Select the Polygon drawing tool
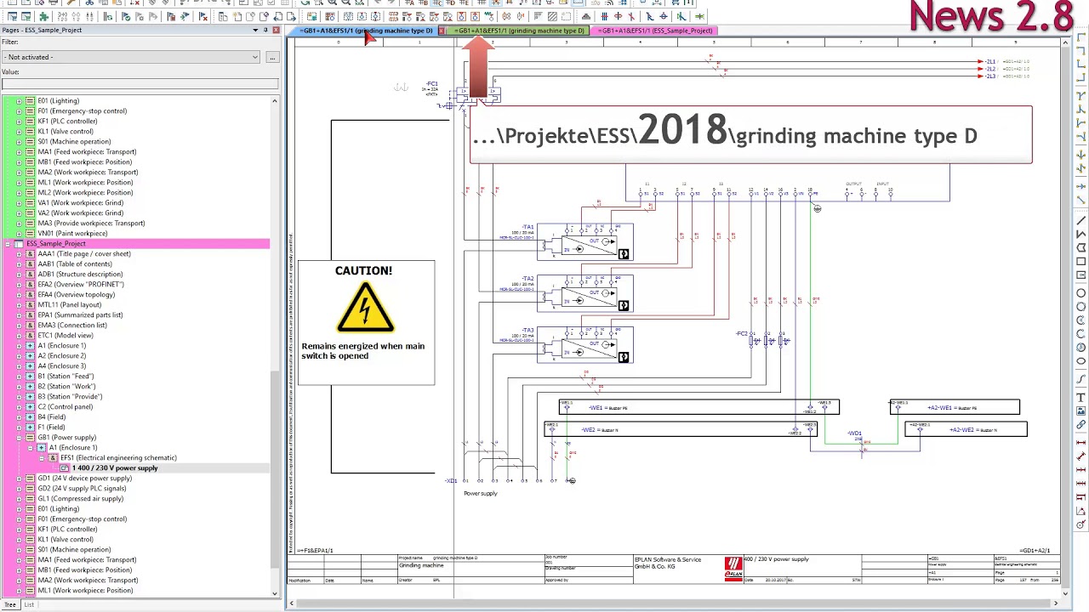This screenshot has height=612, width=1089. (1081, 246)
